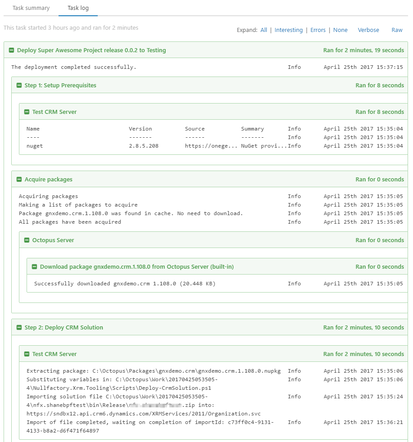Collapse Octopus Server minus icon

27,240
